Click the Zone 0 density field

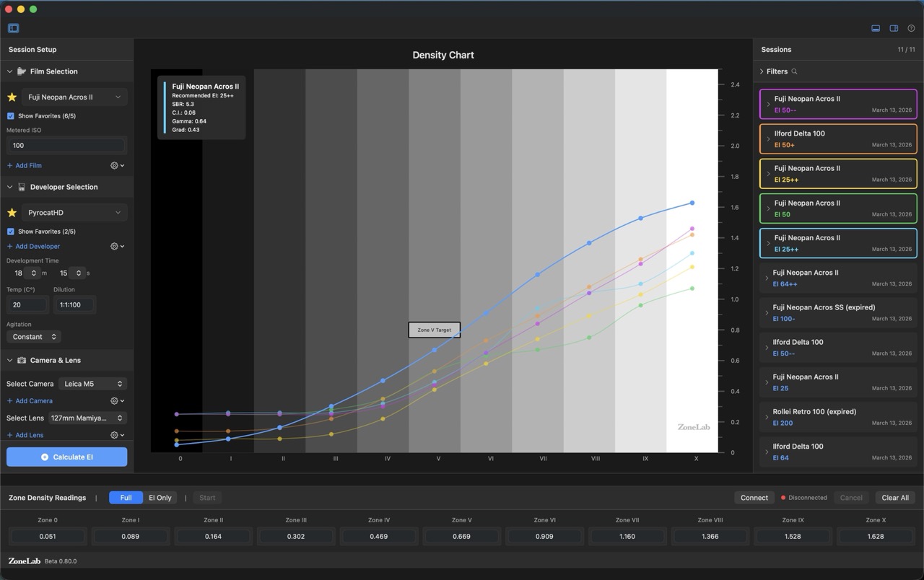point(48,536)
